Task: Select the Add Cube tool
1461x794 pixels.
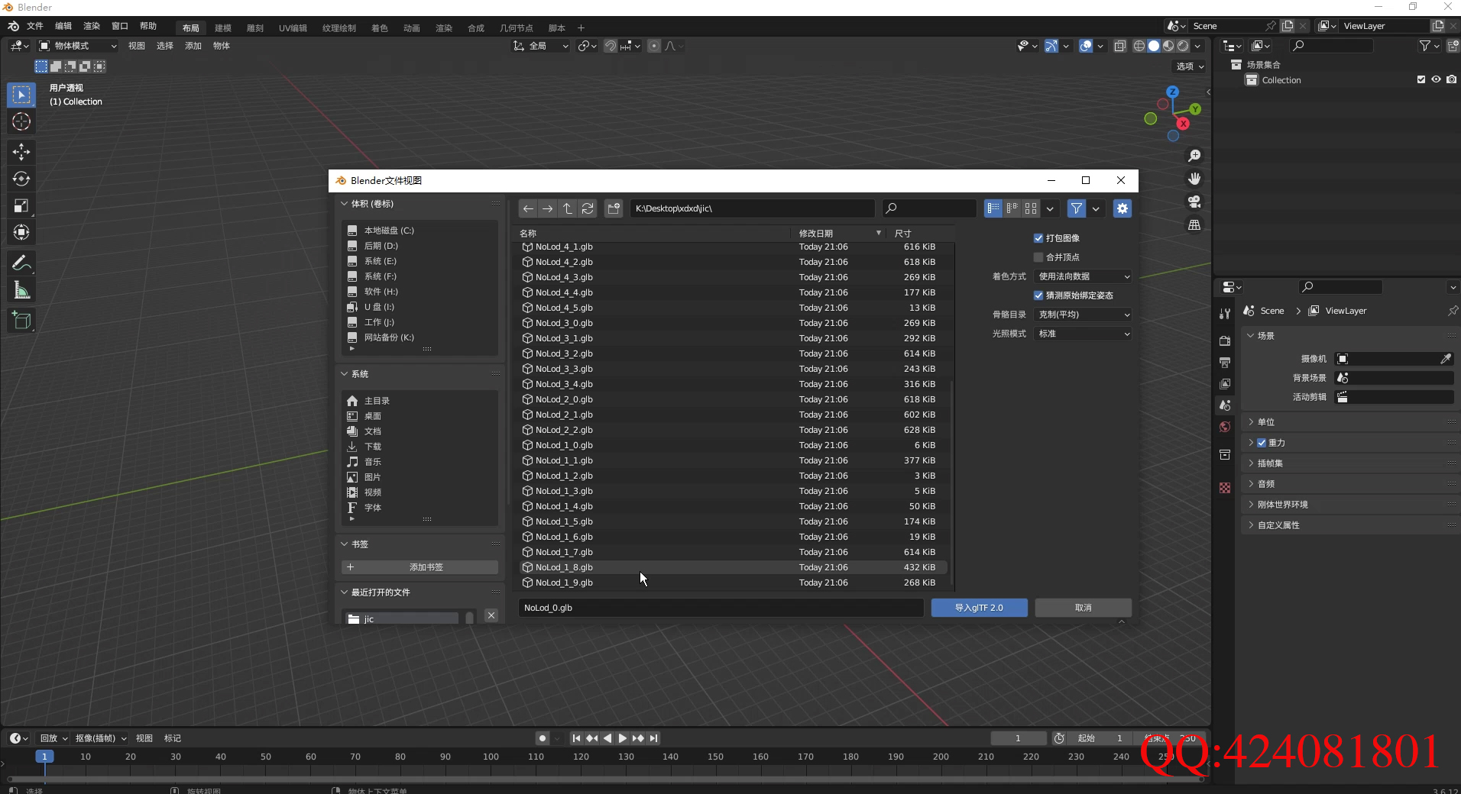Action: [21, 321]
